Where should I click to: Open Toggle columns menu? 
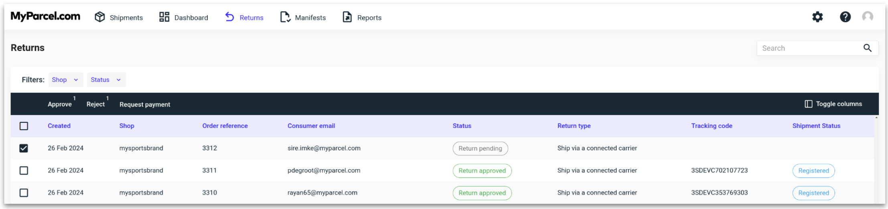(833, 104)
